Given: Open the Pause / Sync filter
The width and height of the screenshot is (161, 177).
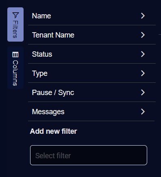Looking at the screenshot, I should (x=92, y=93).
